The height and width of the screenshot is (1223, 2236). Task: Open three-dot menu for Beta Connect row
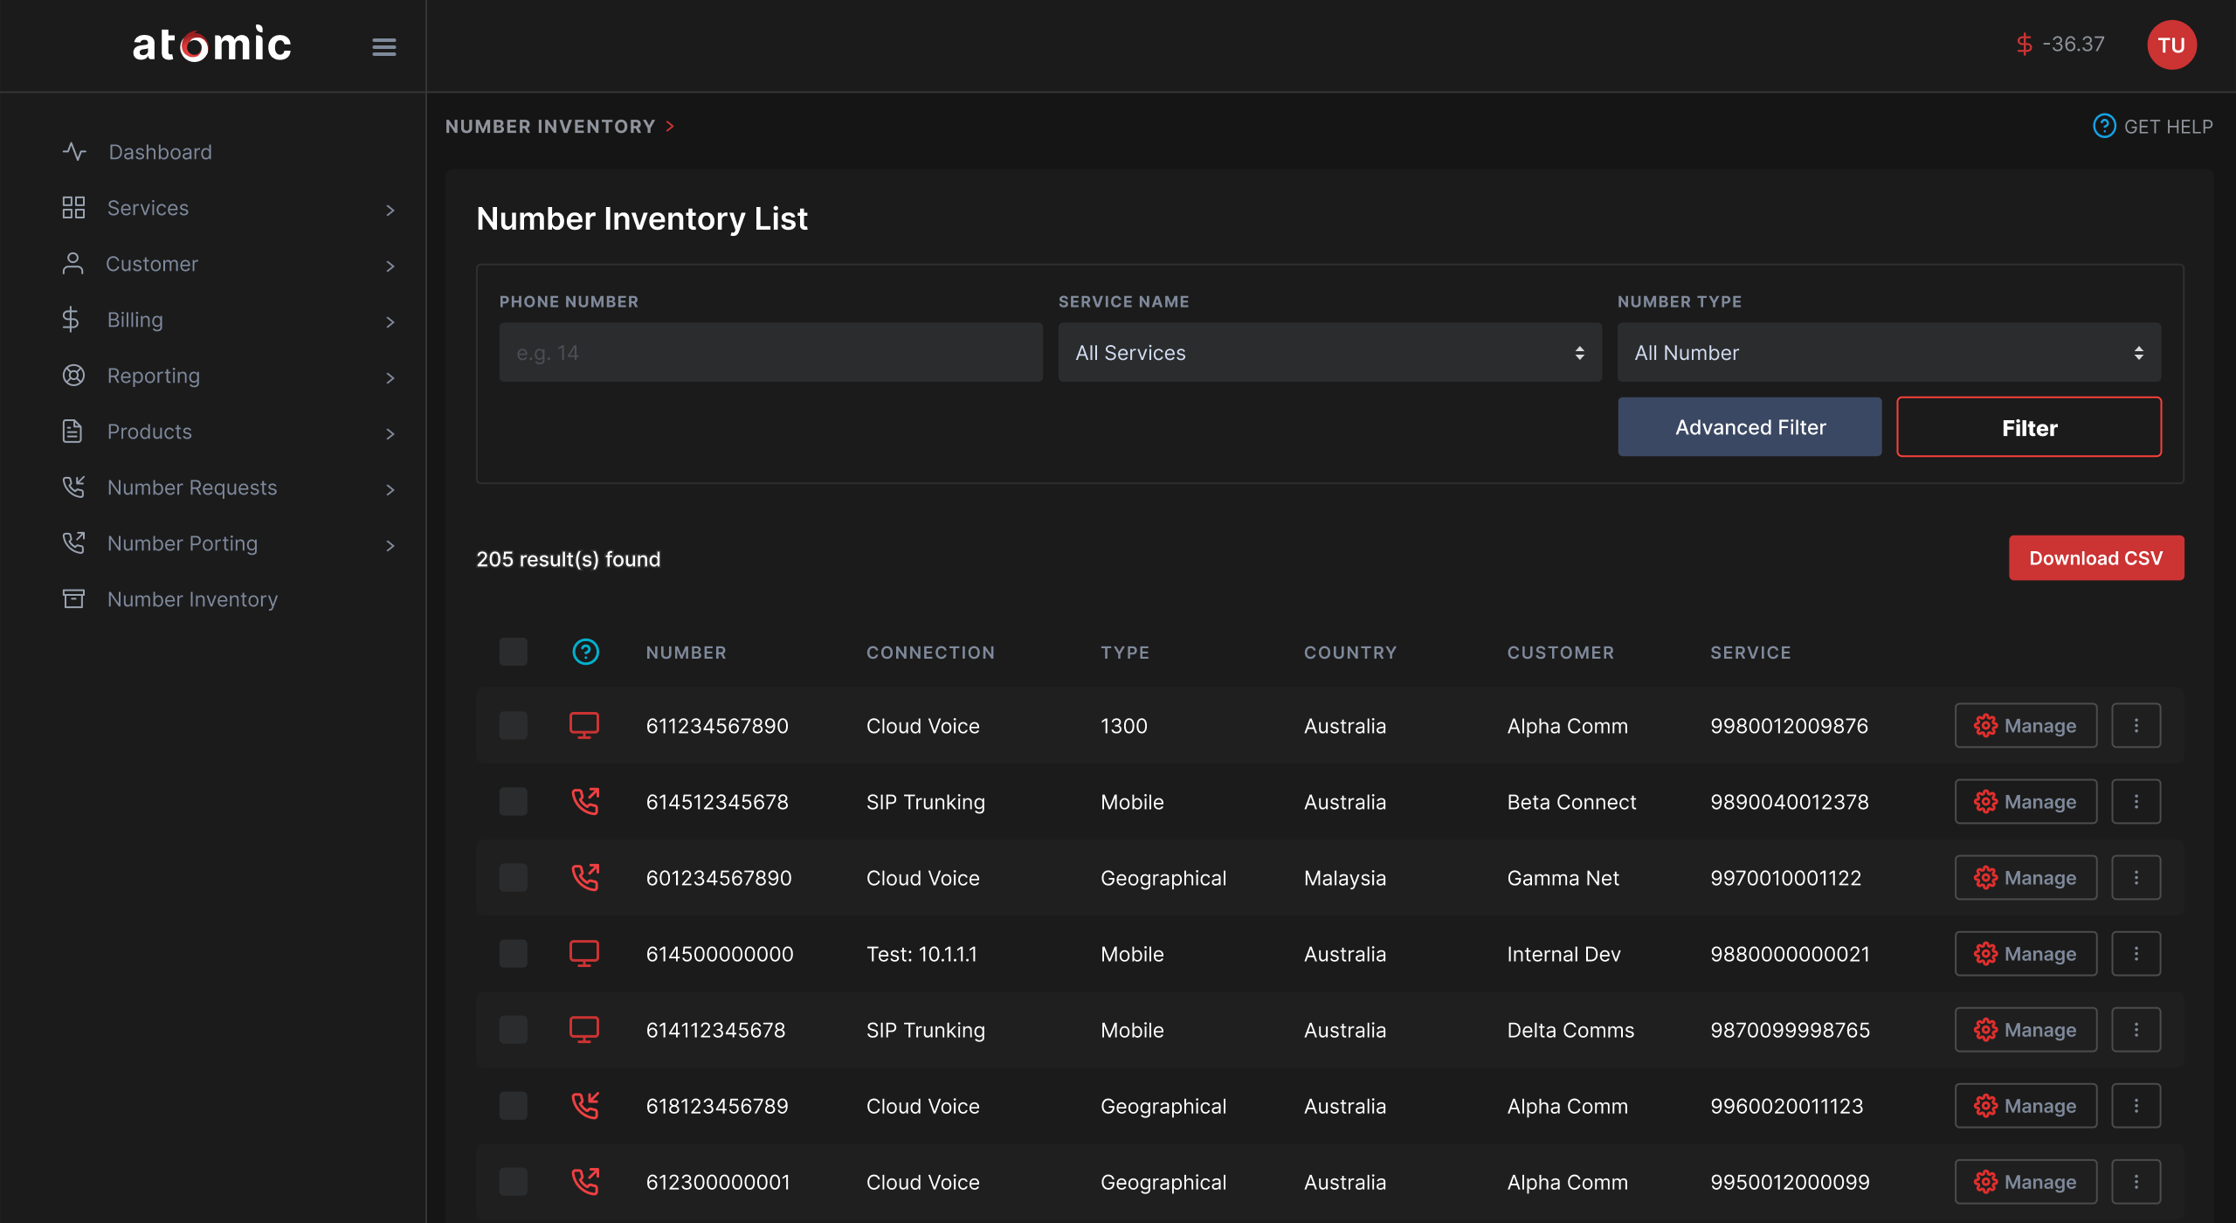[2136, 801]
